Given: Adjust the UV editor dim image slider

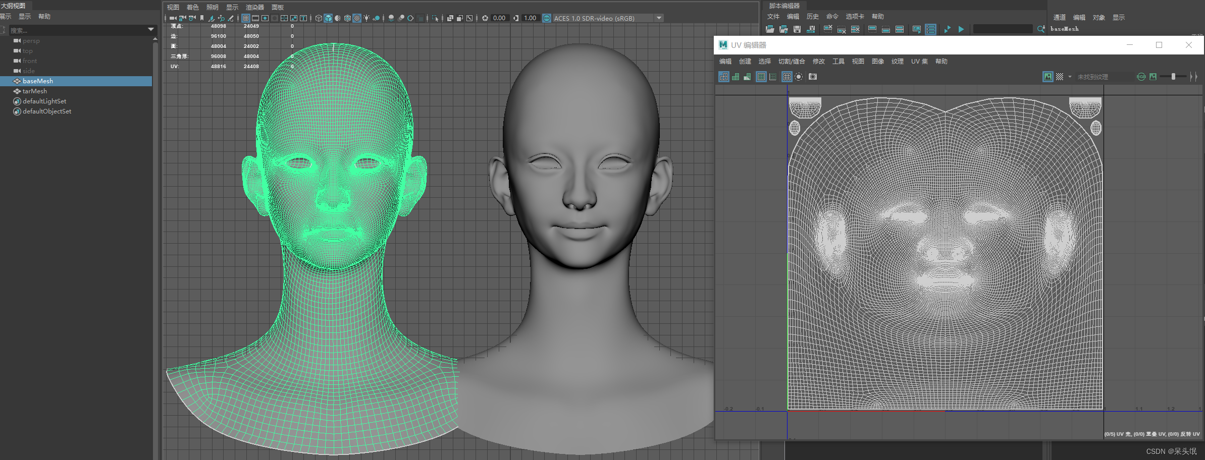Looking at the screenshot, I should click(x=1173, y=77).
